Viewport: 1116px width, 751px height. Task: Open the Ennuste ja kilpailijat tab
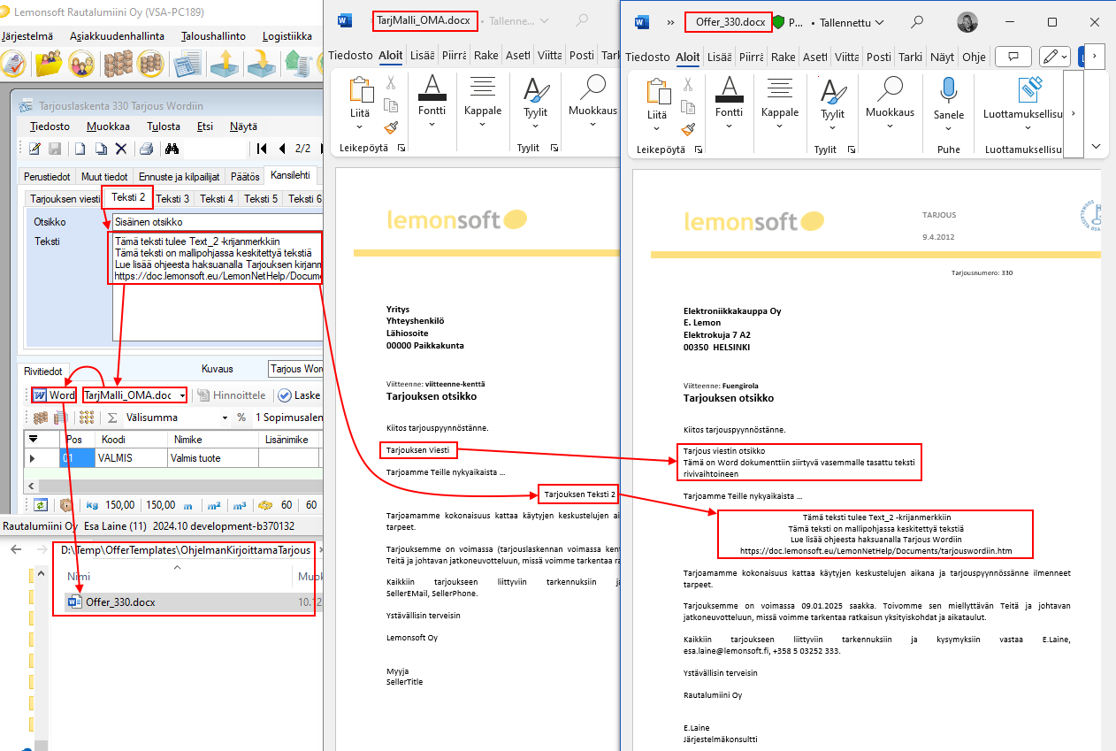tap(180, 177)
